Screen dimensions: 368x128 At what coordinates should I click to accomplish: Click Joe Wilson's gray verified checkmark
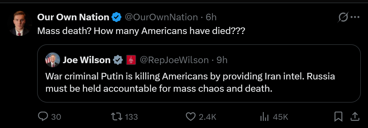[118, 60]
